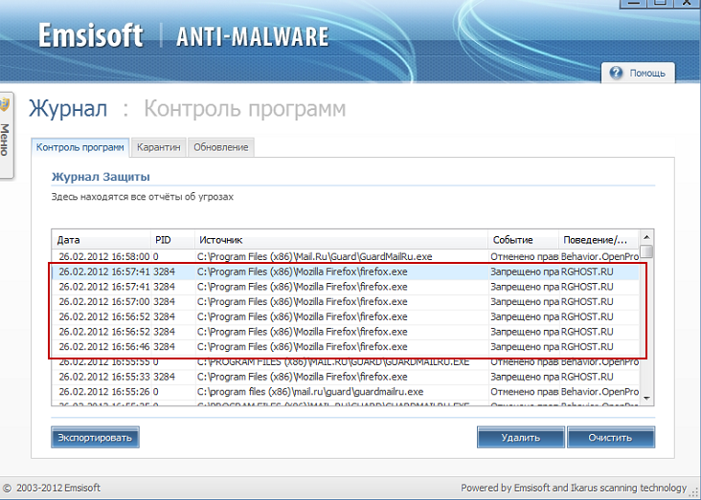This screenshot has width=701, height=500.
Task: Click the log list scroll down arrow
Action: 646,398
